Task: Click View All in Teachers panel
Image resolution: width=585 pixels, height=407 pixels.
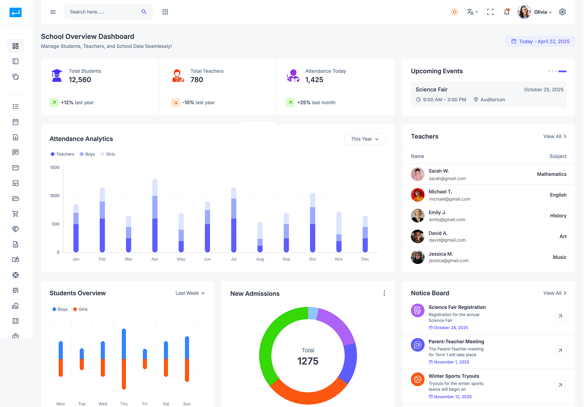Action: point(555,137)
